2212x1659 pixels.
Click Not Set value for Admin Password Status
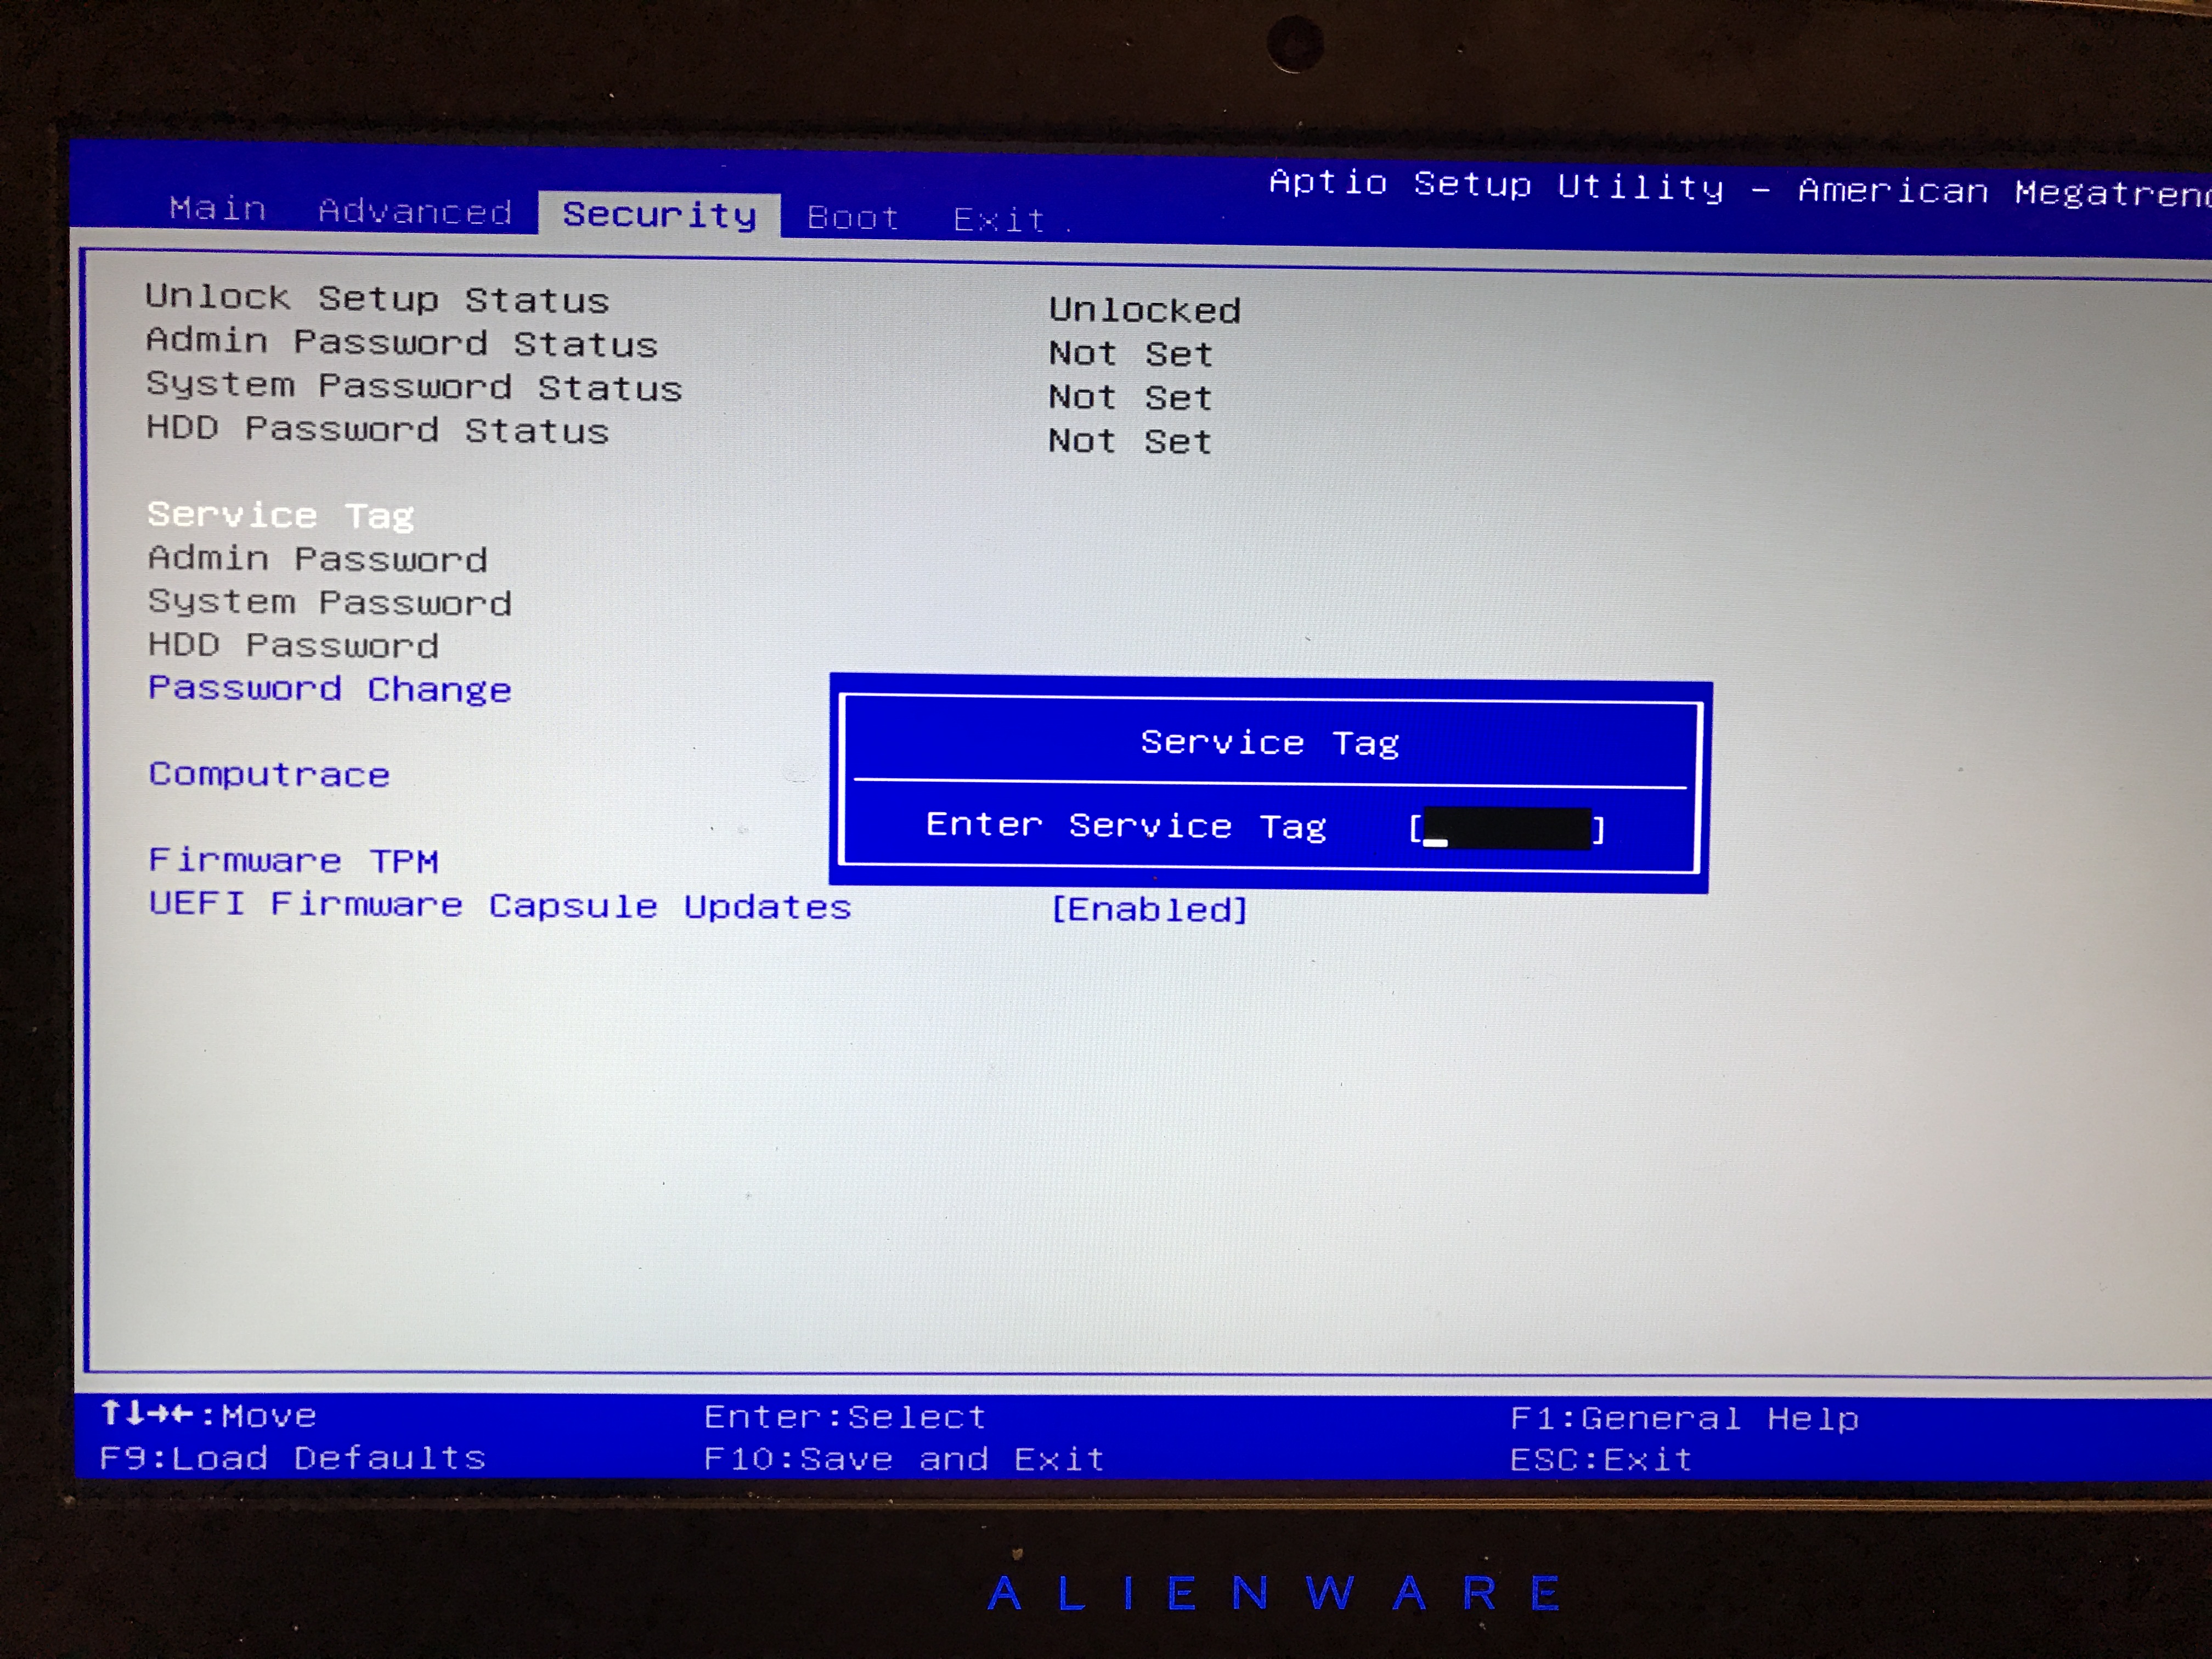pos(1130,354)
